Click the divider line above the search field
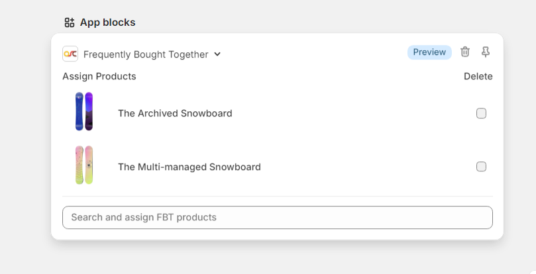Viewport: 536px width, 274px height. [x=277, y=196]
